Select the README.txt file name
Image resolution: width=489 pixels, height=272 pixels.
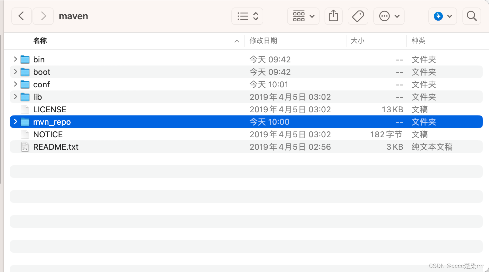pos(56,147)
